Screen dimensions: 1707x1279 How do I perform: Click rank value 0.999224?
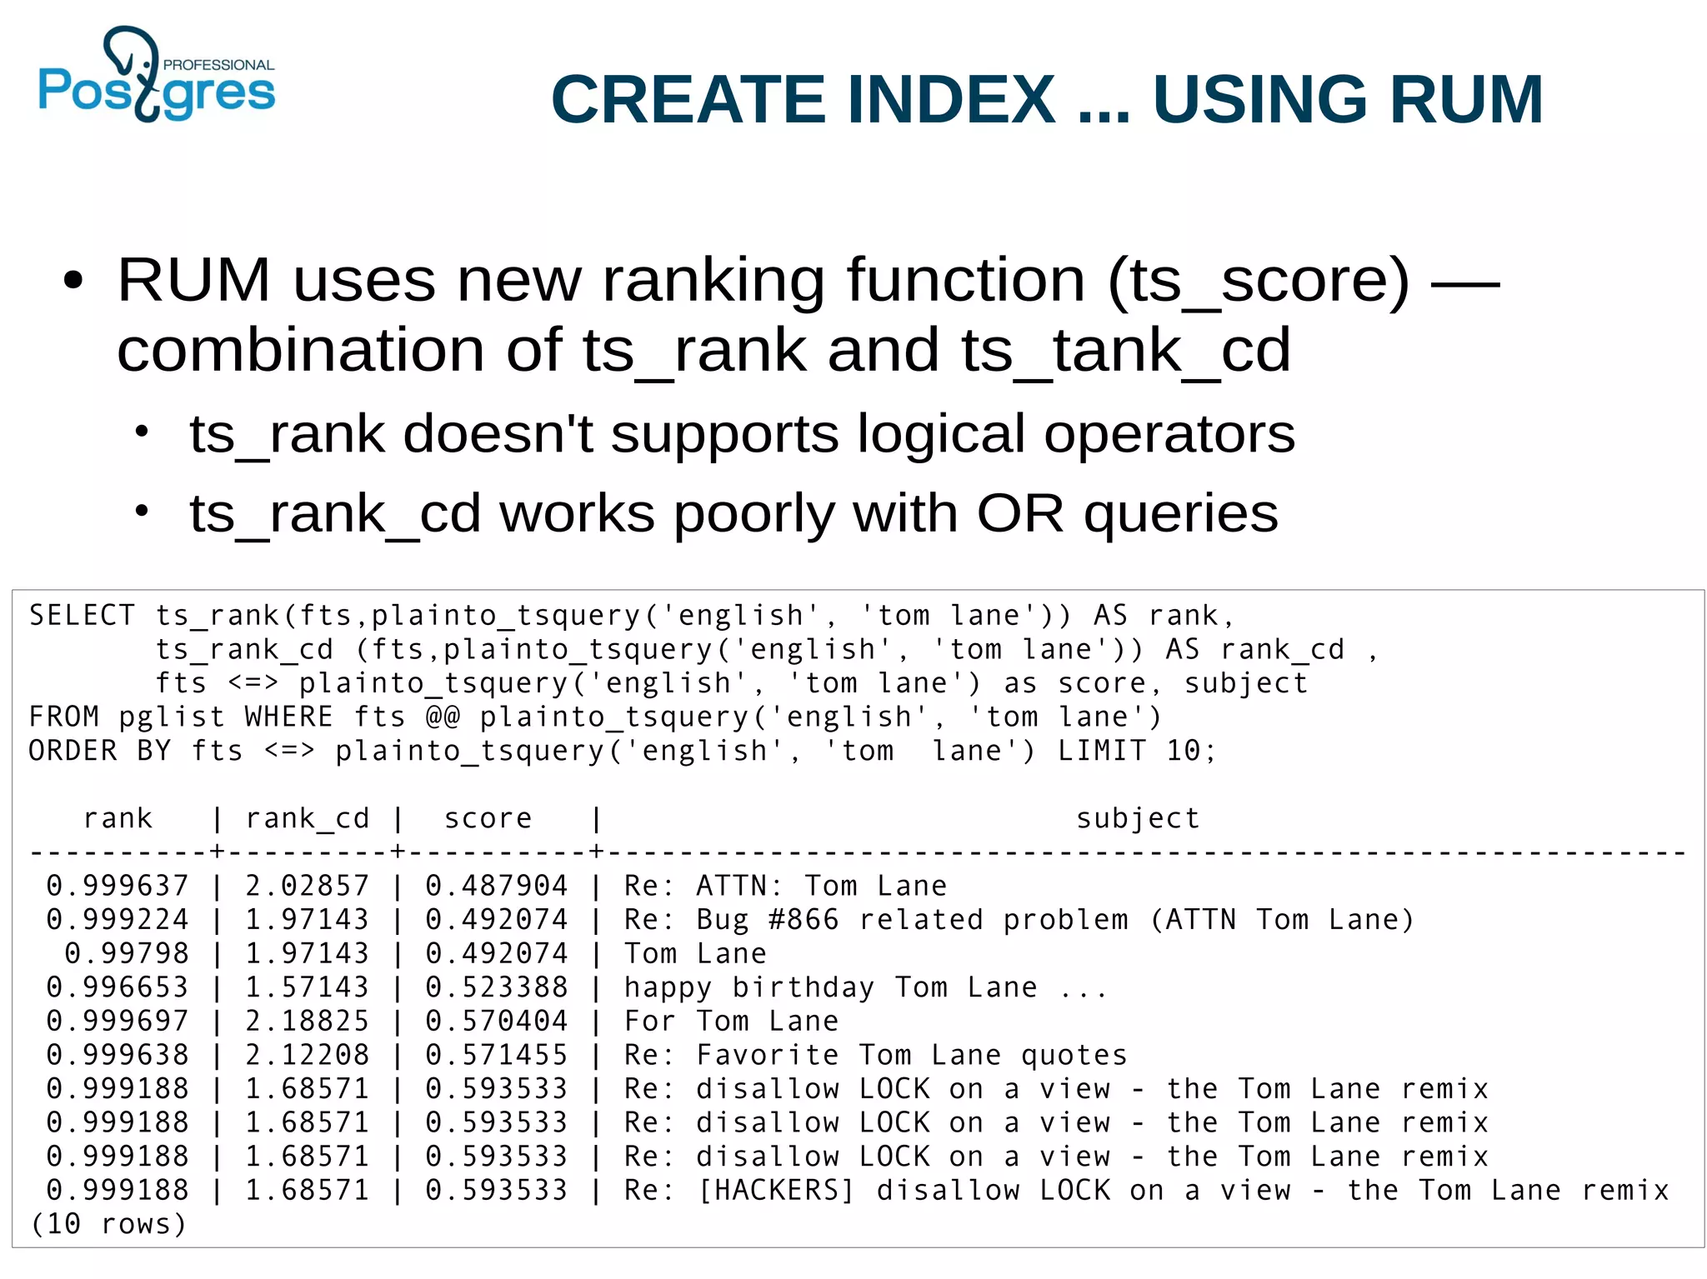click(117, 920)
